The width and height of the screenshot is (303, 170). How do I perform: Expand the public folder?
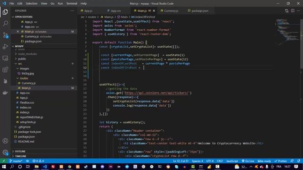22,59
